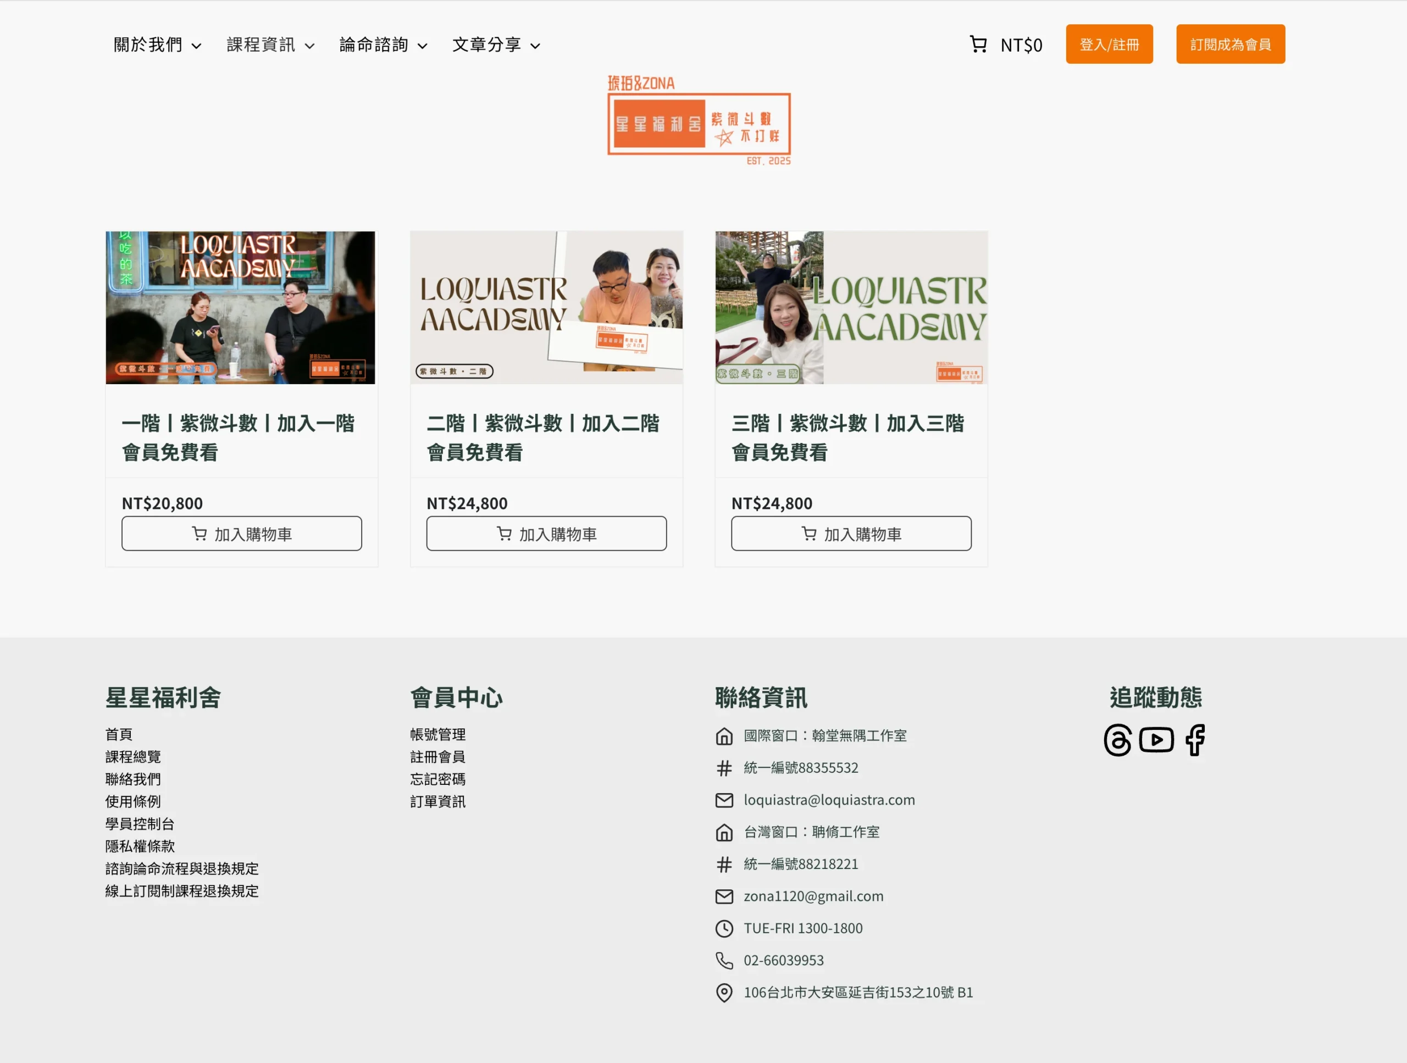Click envelope icon beside loquiastra@loquiastra.com
The height and width of the screenshot is (1063, 1407).
pyautogui.click(x=724, y=800)
